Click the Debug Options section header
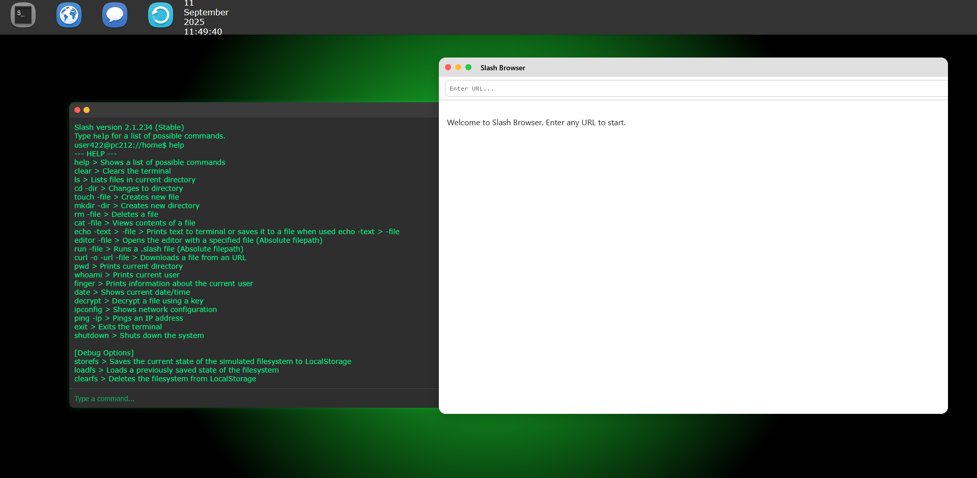The width and height of the screenshot is (977, 478). (x=104, y=352)
